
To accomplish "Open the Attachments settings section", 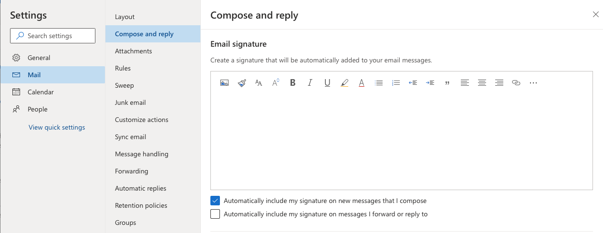I will coord(134,51).
